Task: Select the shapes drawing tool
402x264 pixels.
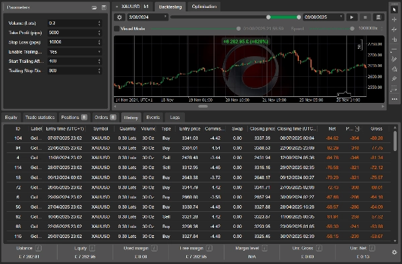Action: click(x=395, y=69)
